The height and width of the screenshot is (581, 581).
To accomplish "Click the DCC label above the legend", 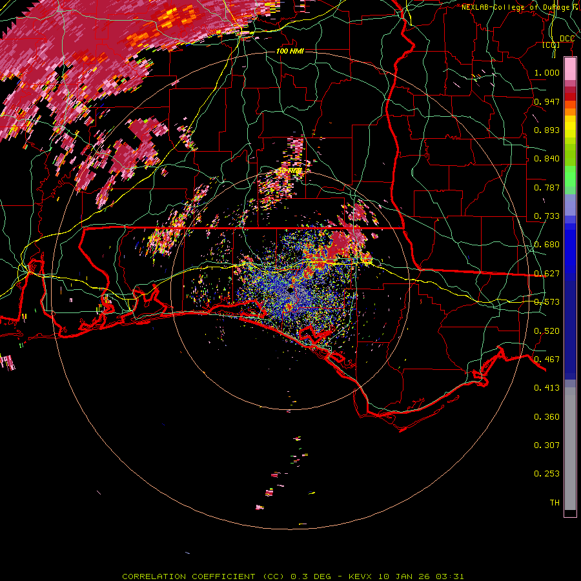I will (x=567, y=39).
